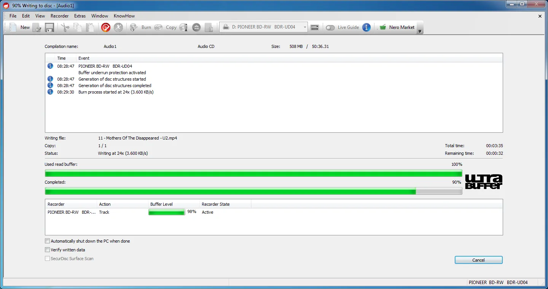Open the KnowHow menu

[124, 16]
